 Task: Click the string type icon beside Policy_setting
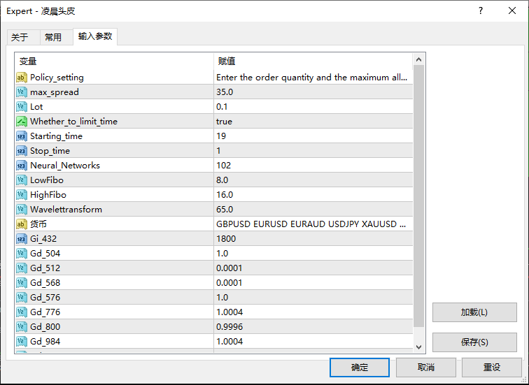(22, 78)
